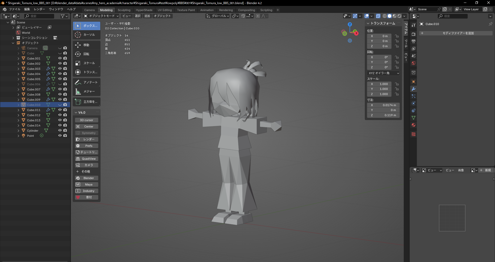Open the Object Data mesh properties tab

point(414,118)
